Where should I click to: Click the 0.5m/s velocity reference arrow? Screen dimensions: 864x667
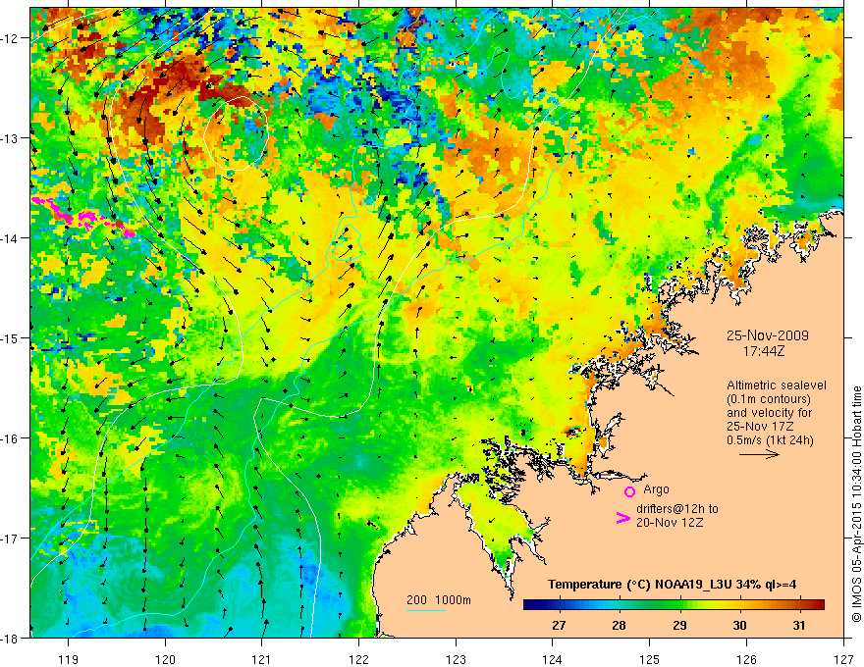click(x=759, y=454)
